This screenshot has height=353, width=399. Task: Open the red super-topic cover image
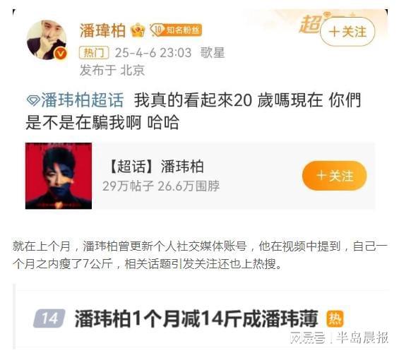[x=59, y=176]
